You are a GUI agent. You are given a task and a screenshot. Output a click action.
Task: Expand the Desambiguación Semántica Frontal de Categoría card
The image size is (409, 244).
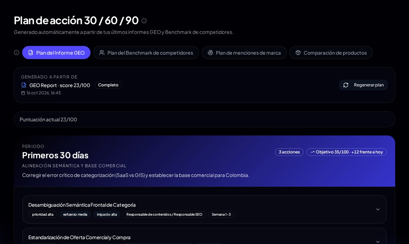[x=378, y=209]
